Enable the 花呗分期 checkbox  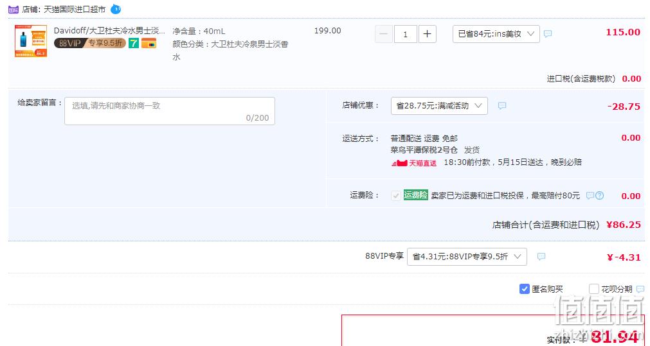594,289
